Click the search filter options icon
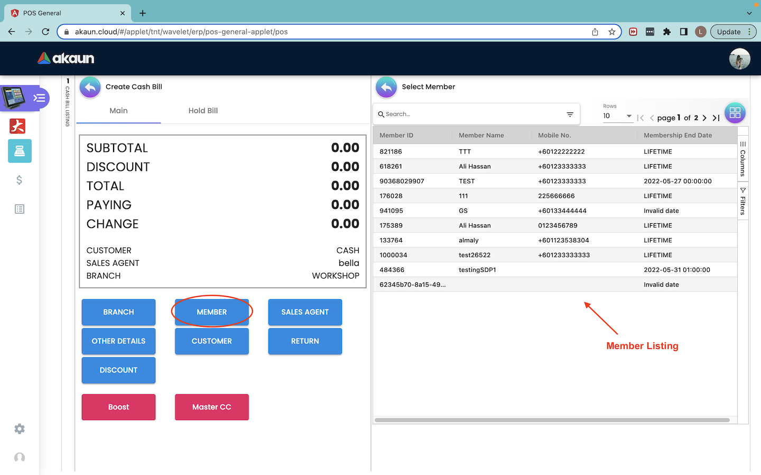Image resolution: width=761 pixels, height=475 pixels. [x=570, y=115]
